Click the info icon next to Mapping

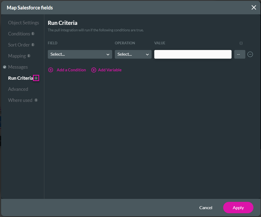29,56
